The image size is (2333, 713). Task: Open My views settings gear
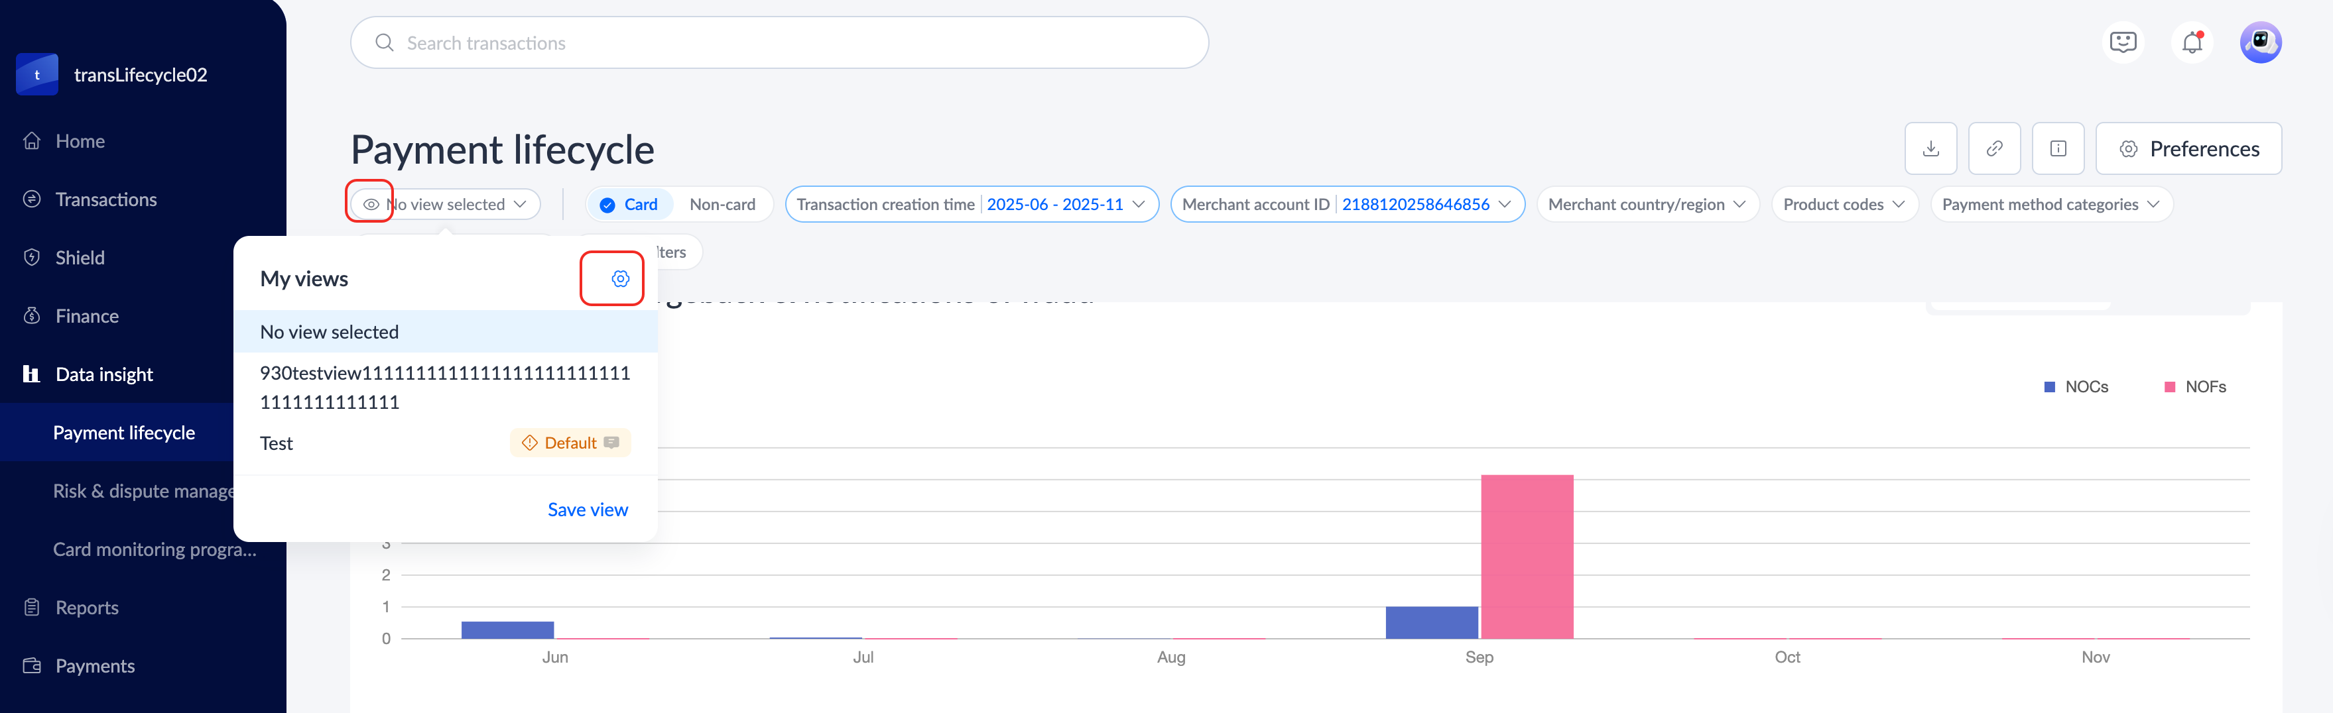[619, 279]
